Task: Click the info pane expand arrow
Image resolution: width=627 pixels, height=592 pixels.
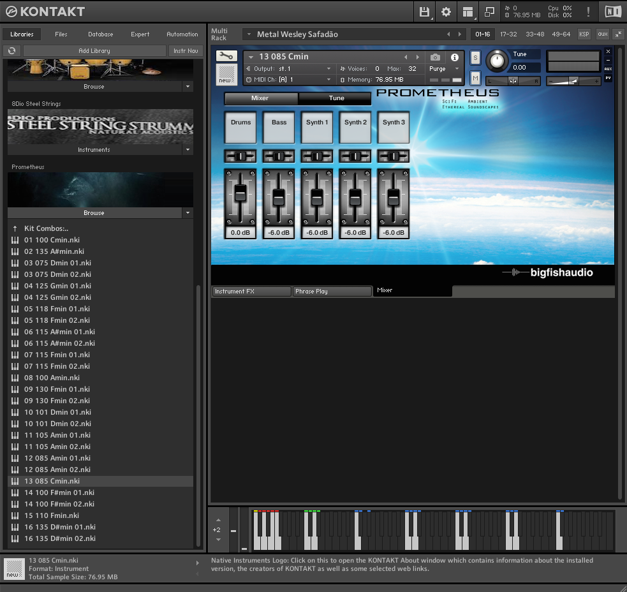Action: [x=198, y=563]
